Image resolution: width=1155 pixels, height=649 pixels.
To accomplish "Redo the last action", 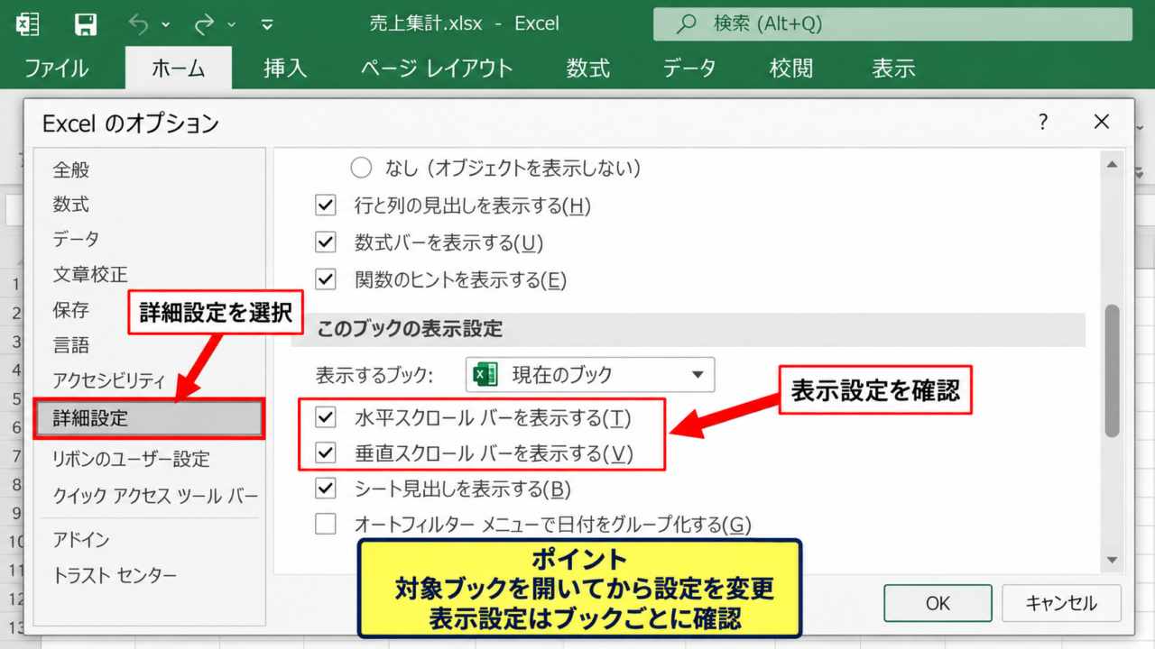I will [x=205, y=24].
